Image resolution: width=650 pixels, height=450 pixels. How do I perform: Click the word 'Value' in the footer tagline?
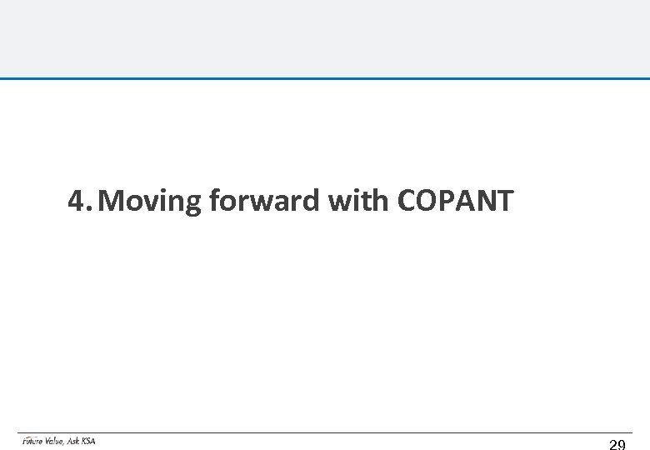point(53,441)
